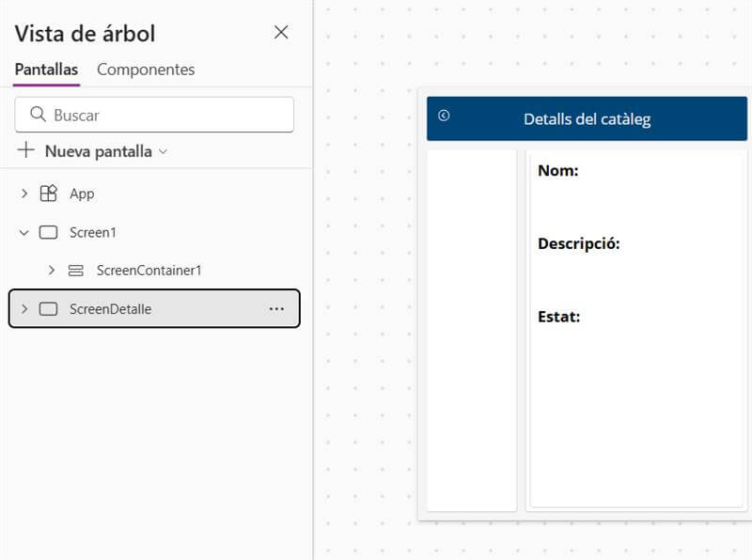Click the search magnifier icon in Buscar field
Viewport: 752px width, 560px height.
tap(38, 114)
